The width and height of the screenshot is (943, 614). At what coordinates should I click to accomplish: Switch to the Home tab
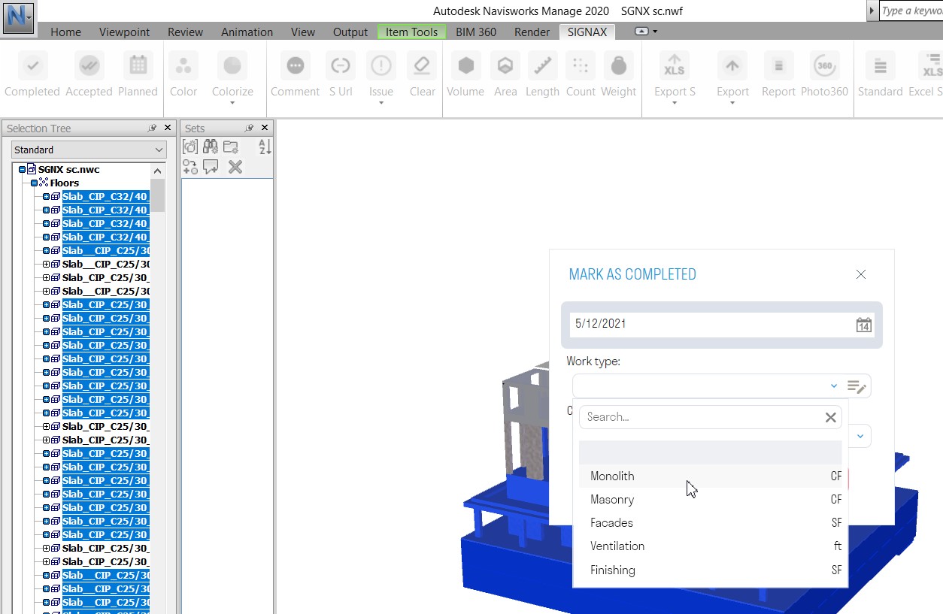65,32
